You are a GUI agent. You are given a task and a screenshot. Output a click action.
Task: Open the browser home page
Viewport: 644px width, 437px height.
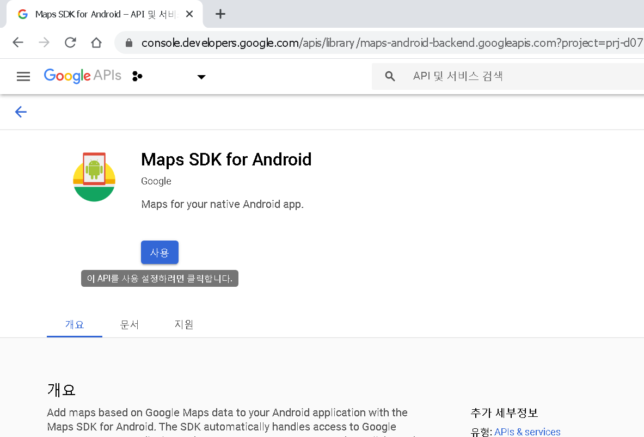tap(96, 42)
